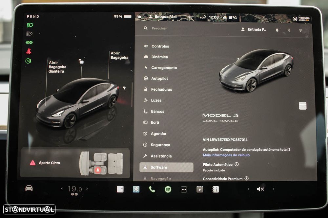Launch Spotify from the dock
Viewport: 328px width, 218px height.
tap(168, 190)
